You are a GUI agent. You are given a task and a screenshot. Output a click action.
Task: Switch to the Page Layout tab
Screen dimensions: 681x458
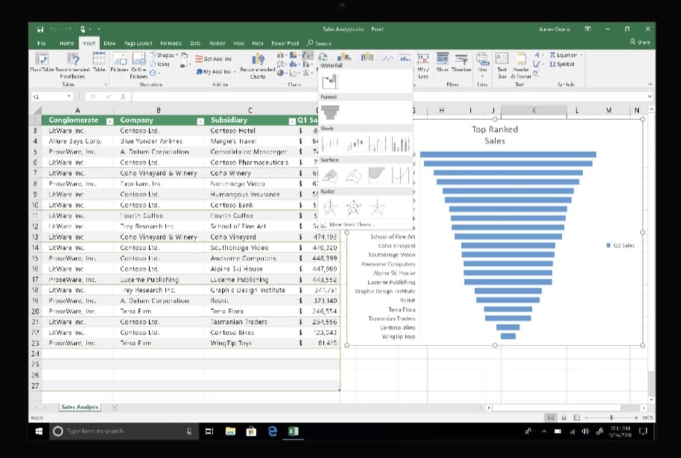point(138,43)
